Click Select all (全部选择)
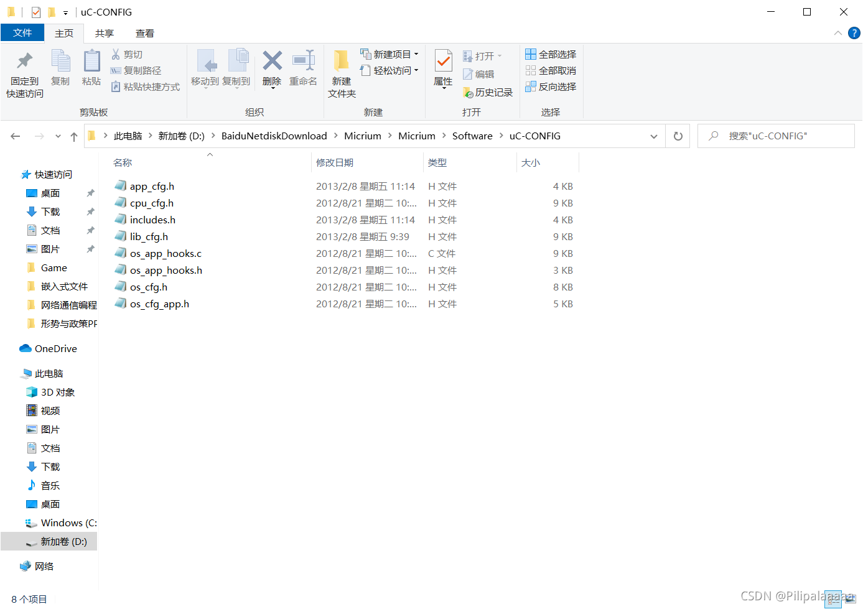 click(x=551, y=55)
